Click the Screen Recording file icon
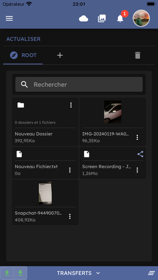 pyautogui.click(x=87, y=154)
